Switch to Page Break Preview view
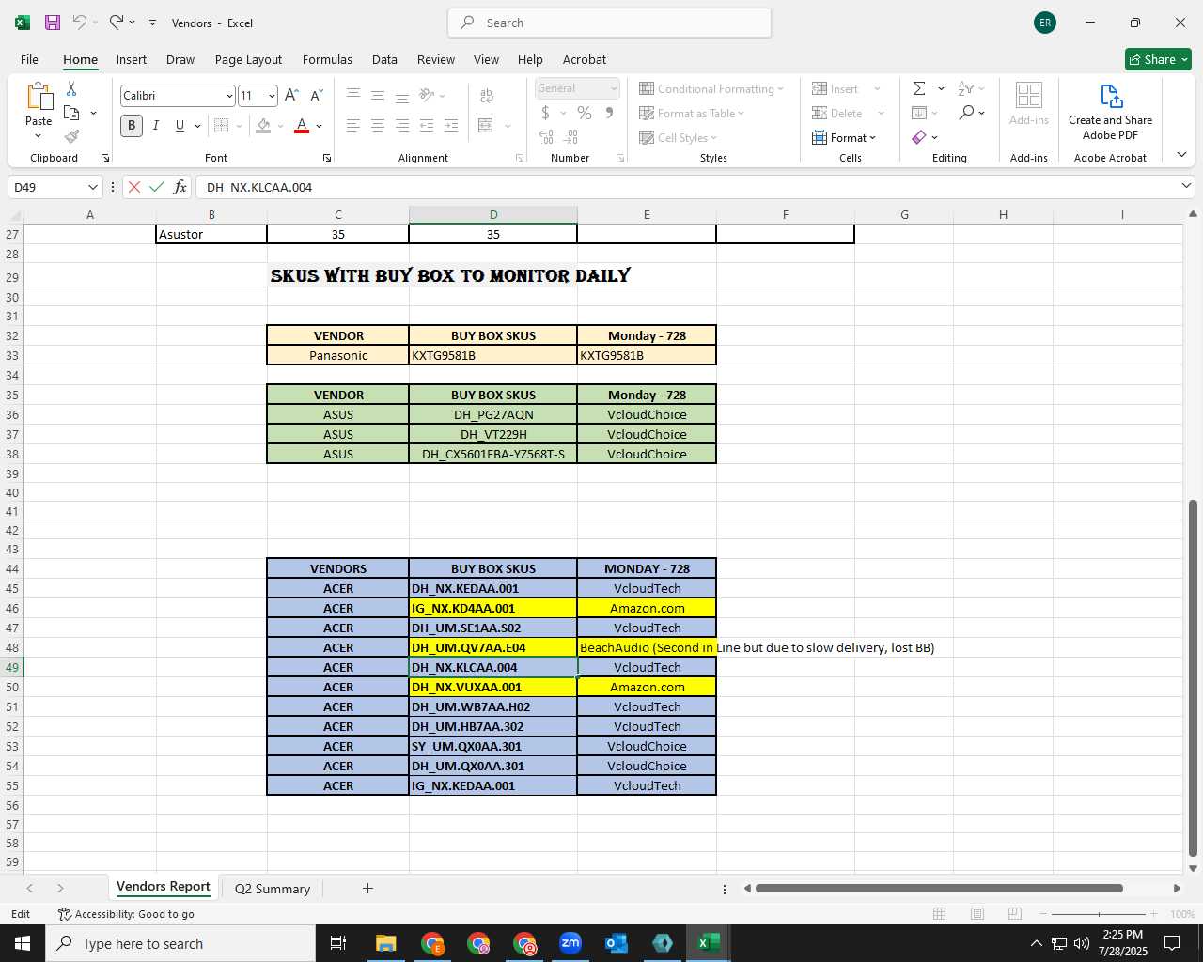Image resolution: width=1203 pixels, height=962 pixels. coord(1014,913)
